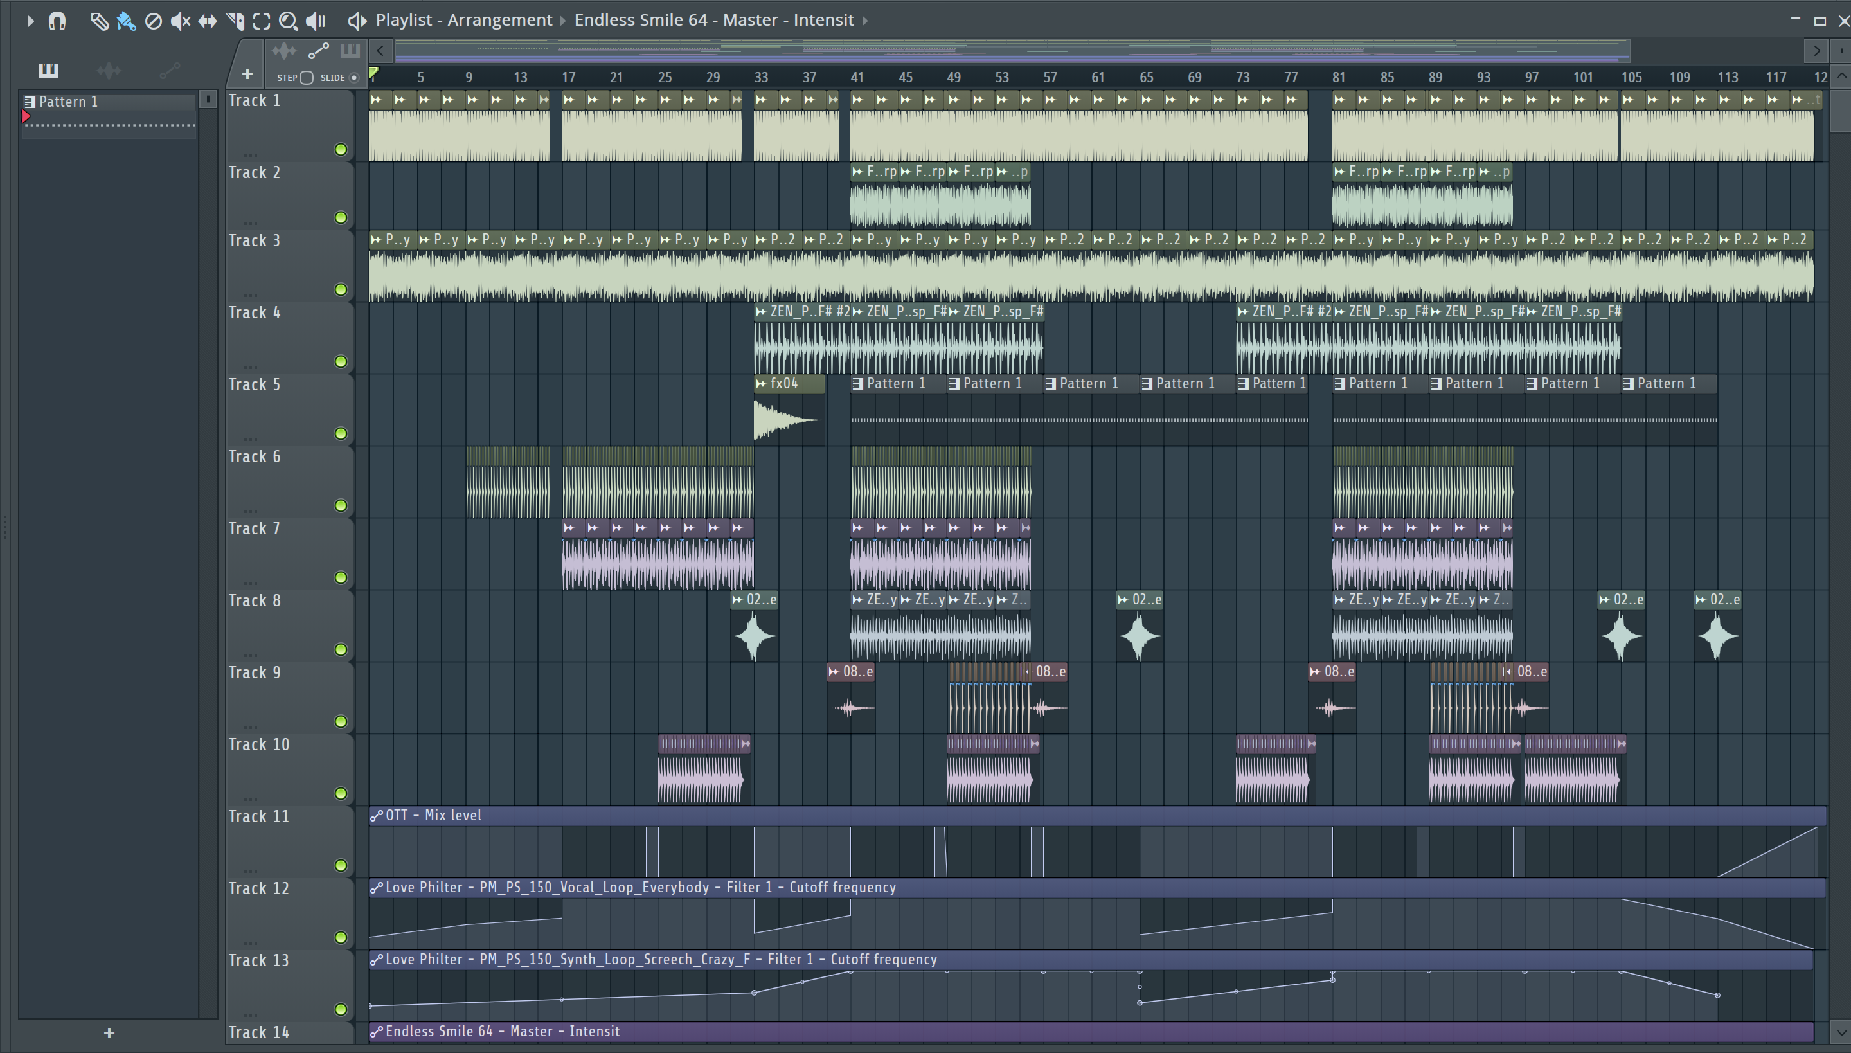Click the speaker icon before Playlist title
This screenshot has height=1053, width=1851.
pyautogui.click(x=357, y=21)
